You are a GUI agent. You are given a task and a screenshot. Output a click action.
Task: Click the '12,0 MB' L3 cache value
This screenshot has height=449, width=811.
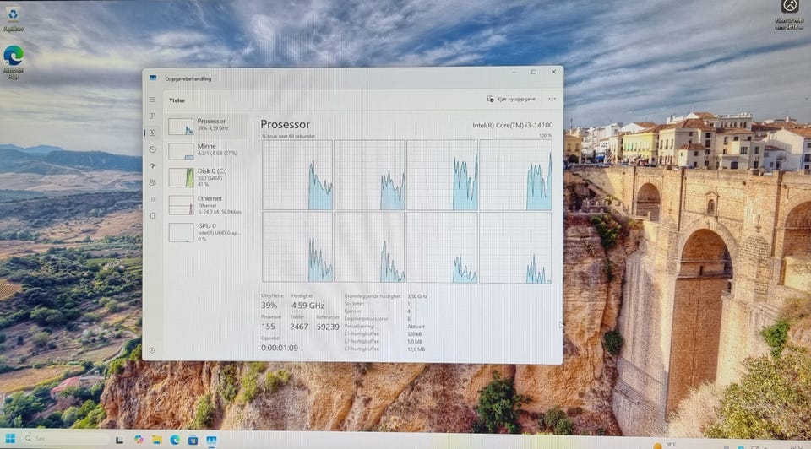pyautogui.click(x=416, y=349)
